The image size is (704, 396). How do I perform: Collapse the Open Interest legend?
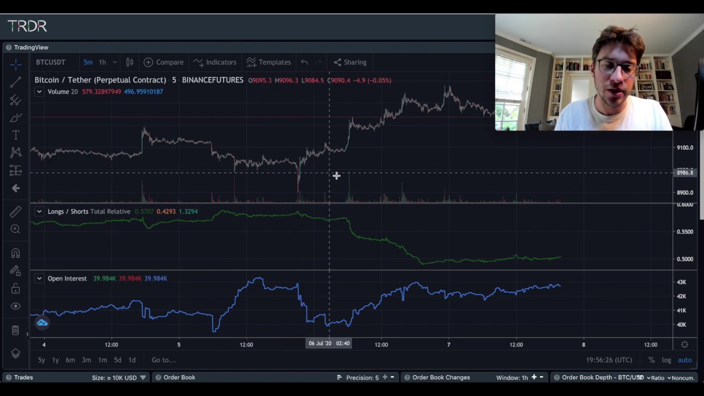tap(39, 279)
